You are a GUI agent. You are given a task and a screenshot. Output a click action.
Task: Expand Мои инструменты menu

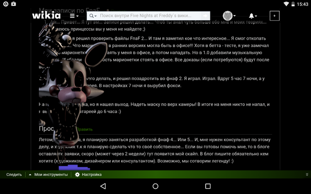point(49,175)
